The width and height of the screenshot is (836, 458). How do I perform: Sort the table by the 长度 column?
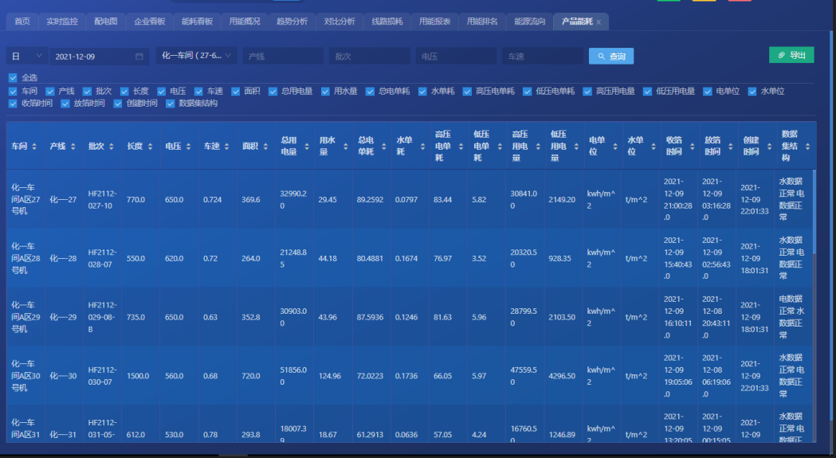coord(150,147)
